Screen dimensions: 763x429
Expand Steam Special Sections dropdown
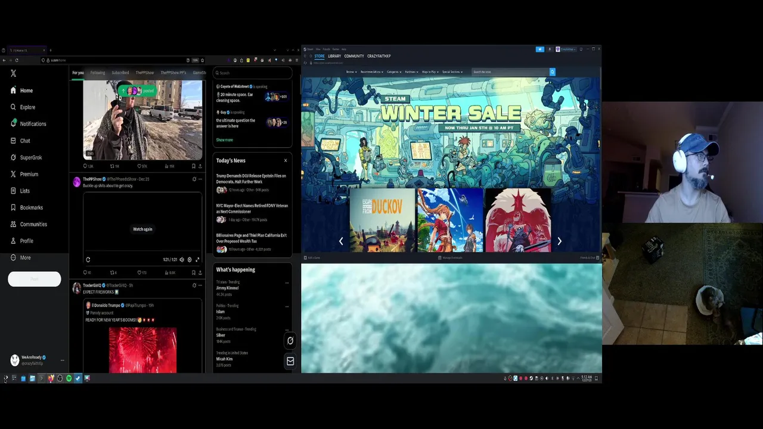coord(452,72)
